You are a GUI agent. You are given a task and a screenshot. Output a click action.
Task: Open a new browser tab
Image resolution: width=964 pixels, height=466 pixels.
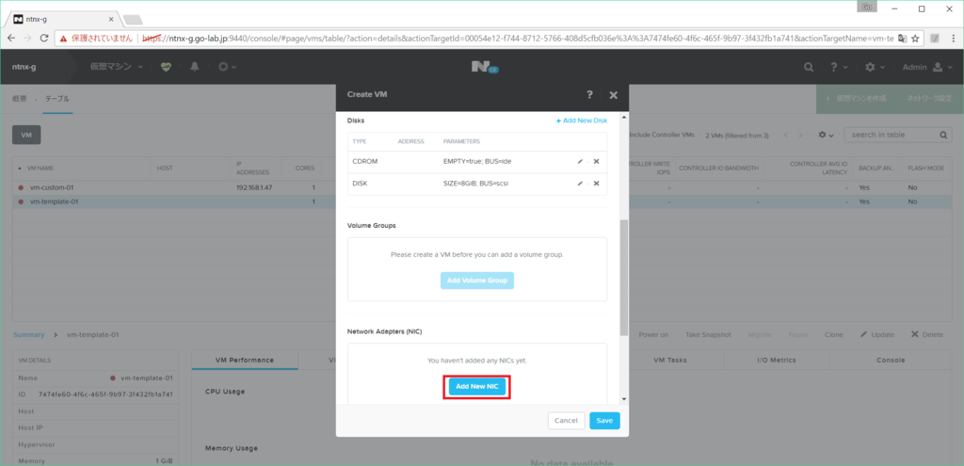point(132,20)
